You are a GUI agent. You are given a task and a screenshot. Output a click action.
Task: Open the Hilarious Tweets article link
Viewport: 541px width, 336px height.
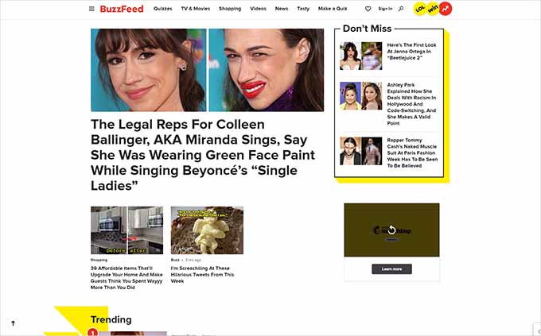[203, 274]
